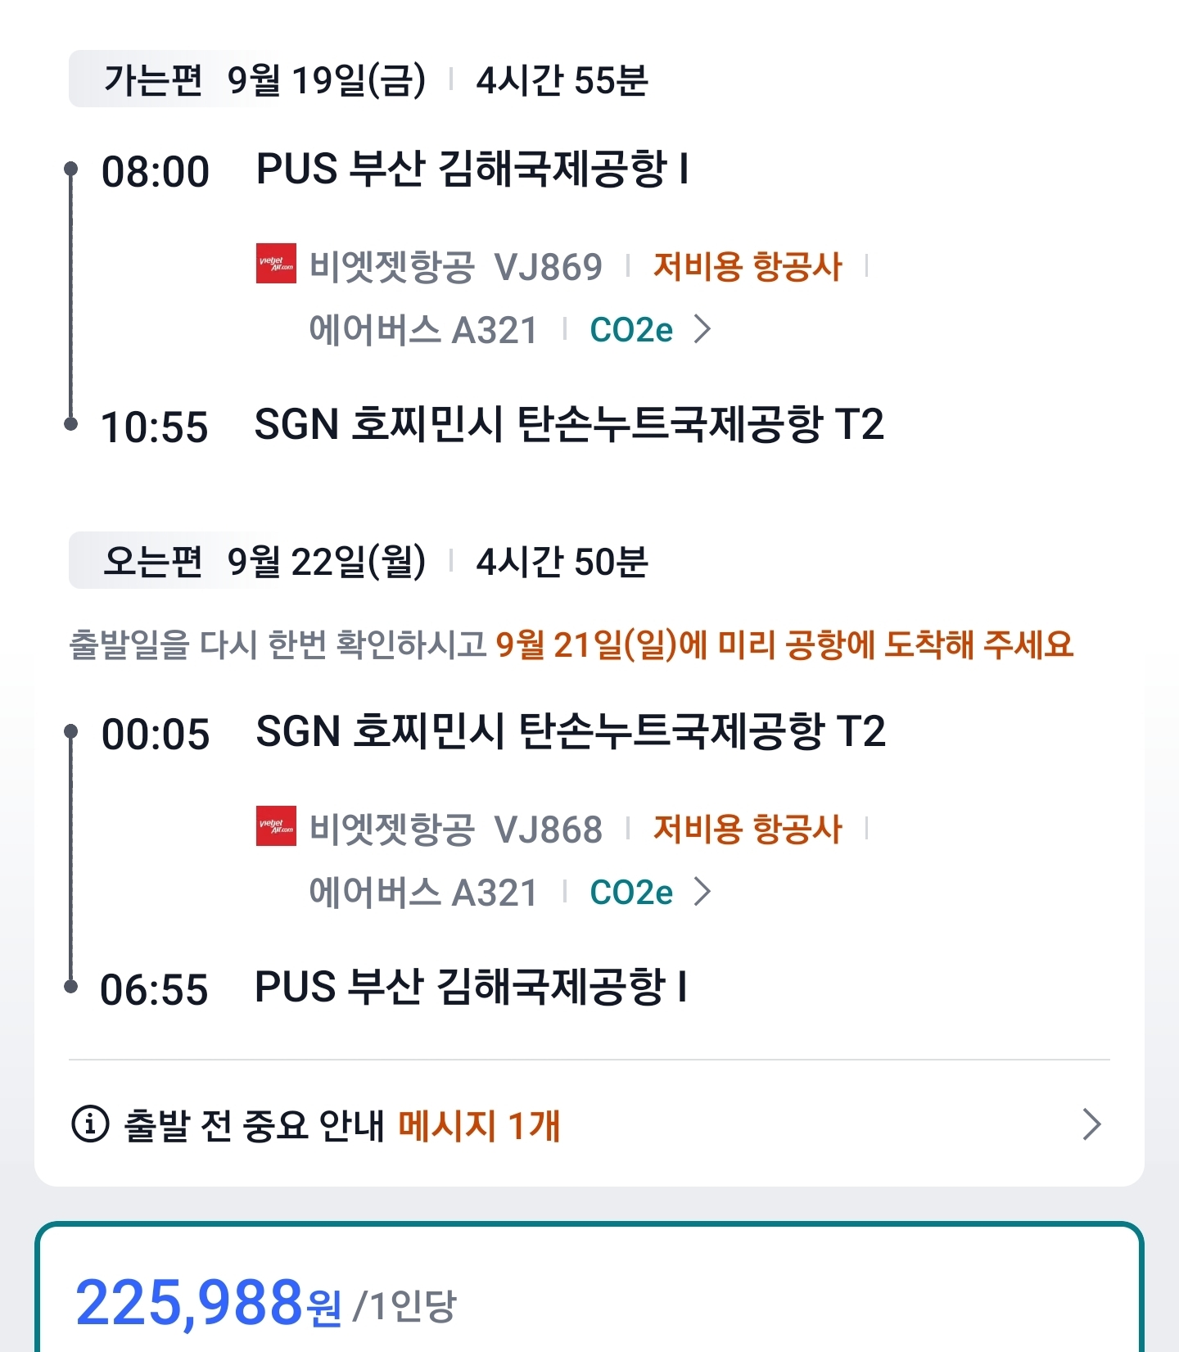Click the VietJet logo on outbound flight VJ869
Screen dimensions: 1179x1352
tap(276, 264)
